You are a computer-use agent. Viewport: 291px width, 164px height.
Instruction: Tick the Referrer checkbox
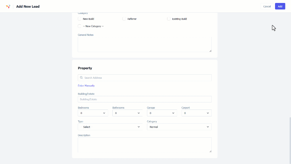(x=124, y=19)
